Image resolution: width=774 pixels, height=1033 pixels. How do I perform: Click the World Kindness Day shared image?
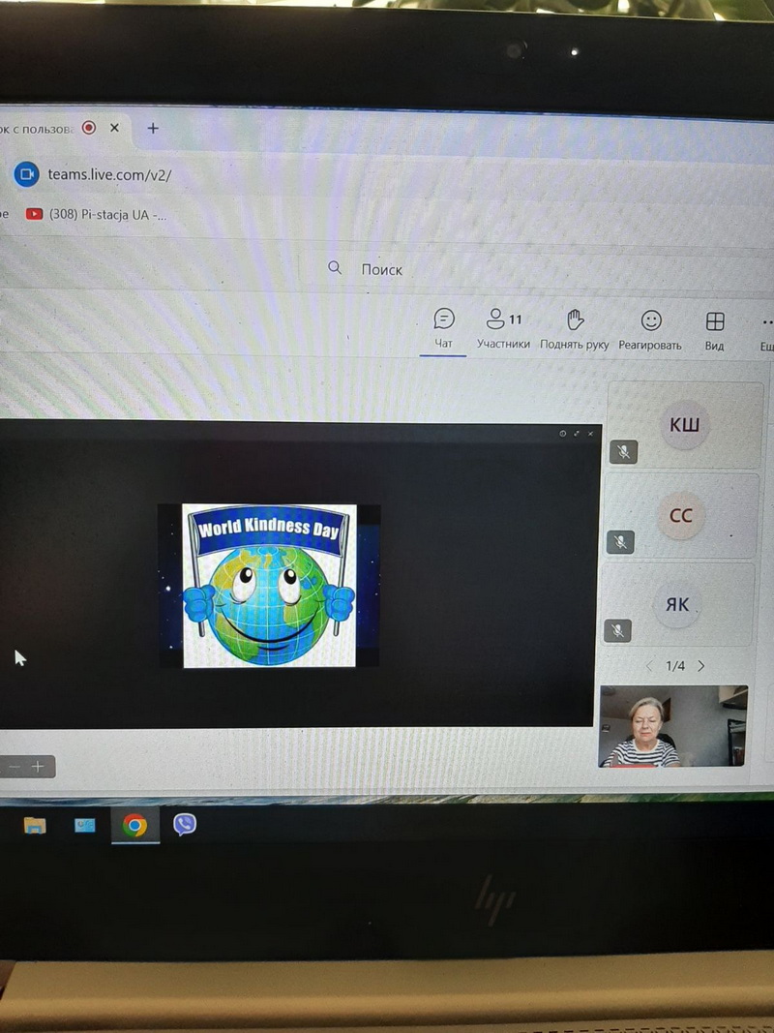[x=269, y=585]
